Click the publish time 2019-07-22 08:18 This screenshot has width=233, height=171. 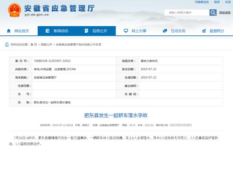(62, 125)
